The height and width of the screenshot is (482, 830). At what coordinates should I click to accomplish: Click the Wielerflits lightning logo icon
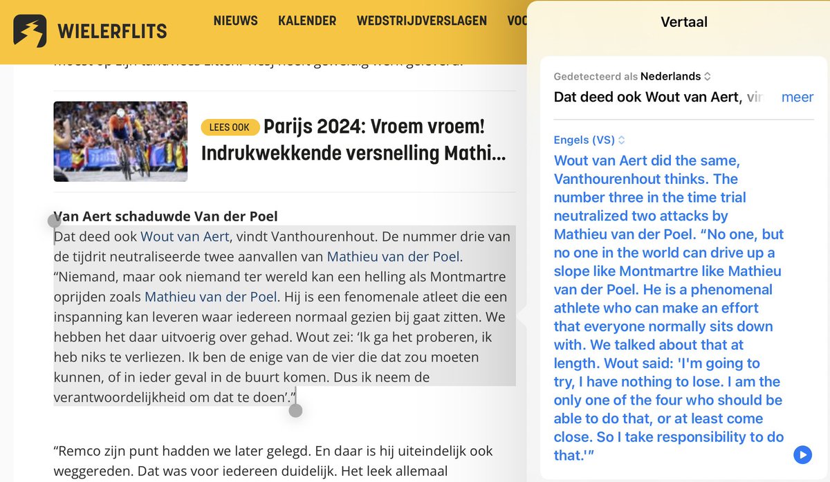(30, 31)
